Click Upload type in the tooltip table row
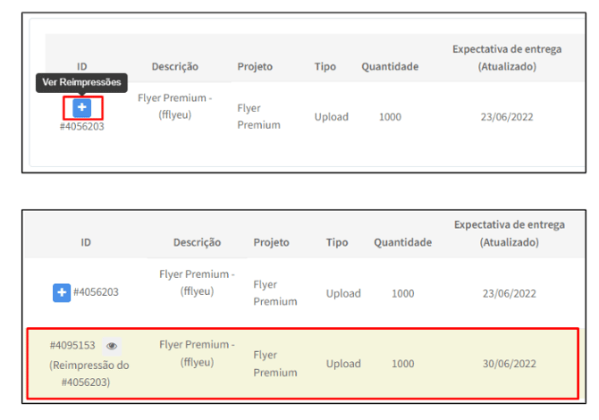This screenshot has width=599, height=420. click(x=332, y=117)
